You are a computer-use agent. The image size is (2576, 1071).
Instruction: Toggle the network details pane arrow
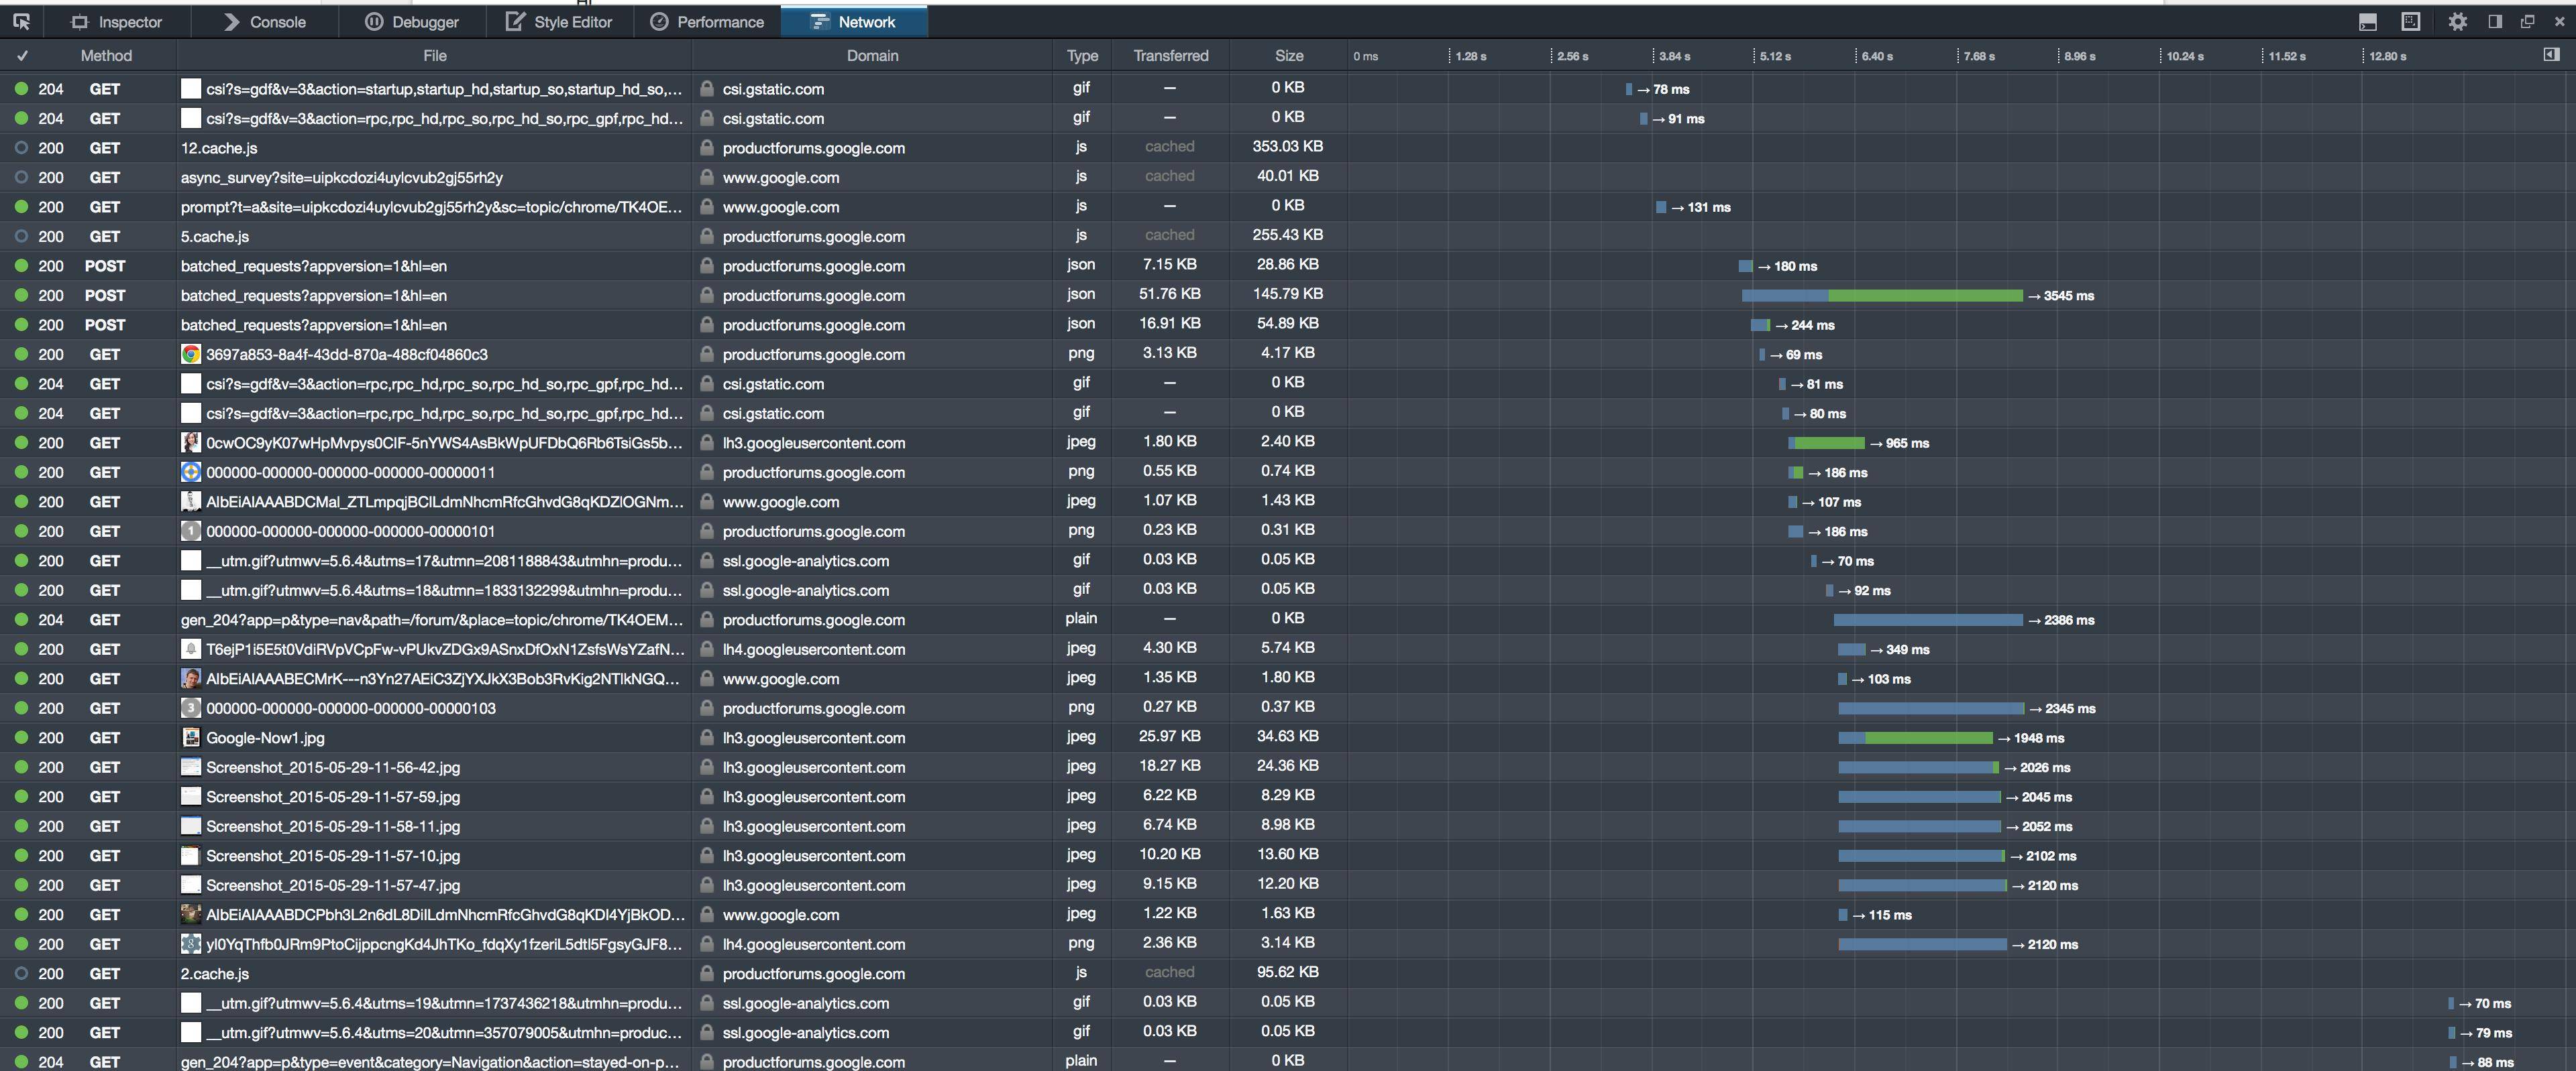click(x=2551, y=55)
